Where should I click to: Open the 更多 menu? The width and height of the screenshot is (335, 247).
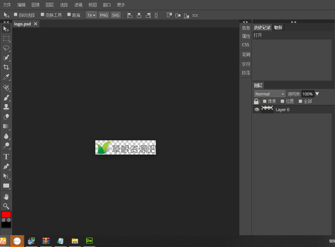pyautogui.click(x=121, y=5)
